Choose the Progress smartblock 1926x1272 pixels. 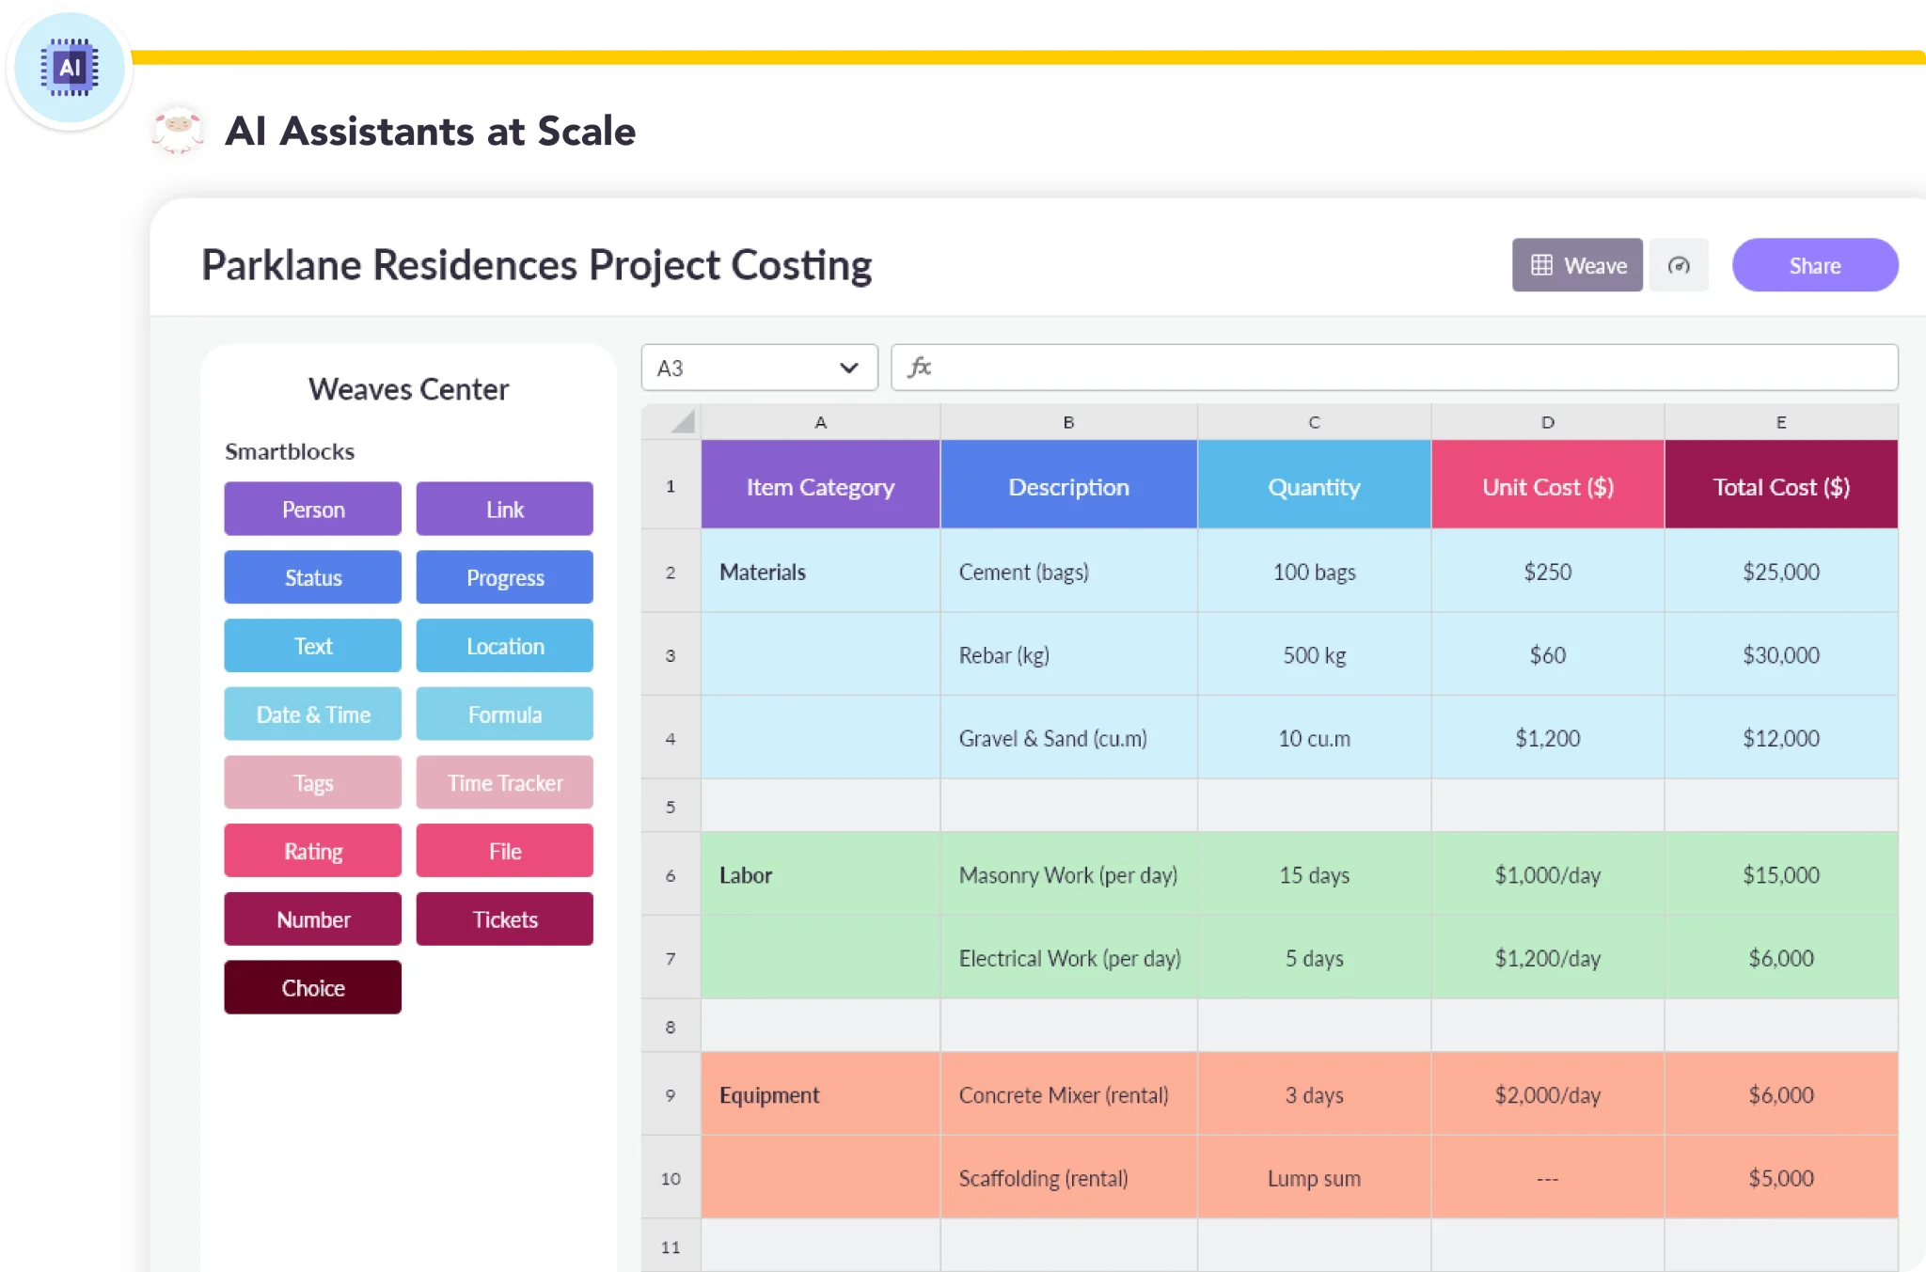505,577
